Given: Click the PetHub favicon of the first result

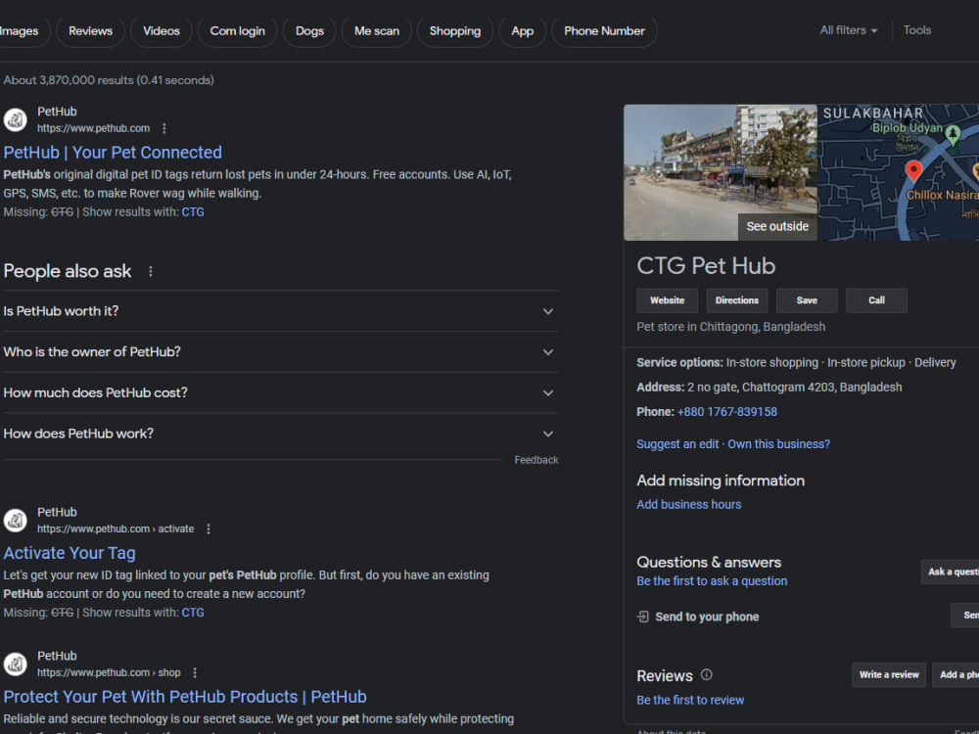Looking at the screenshot, I should [16, 119].
